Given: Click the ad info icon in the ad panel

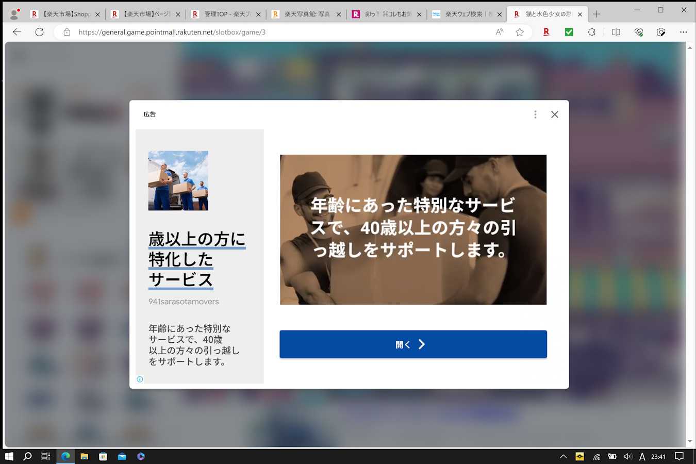Looking at the screenshot, I should point(140,379).
